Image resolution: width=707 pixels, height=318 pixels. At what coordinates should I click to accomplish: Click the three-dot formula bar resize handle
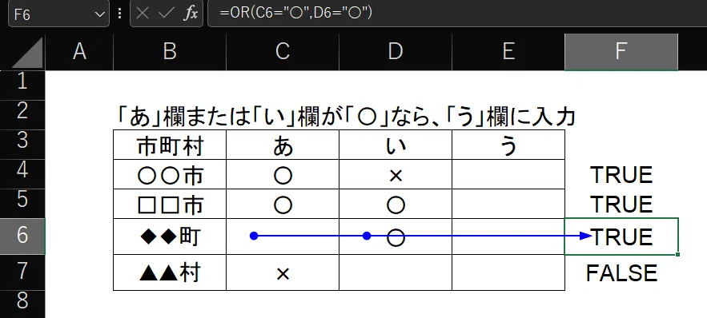[x=119, y=14]
